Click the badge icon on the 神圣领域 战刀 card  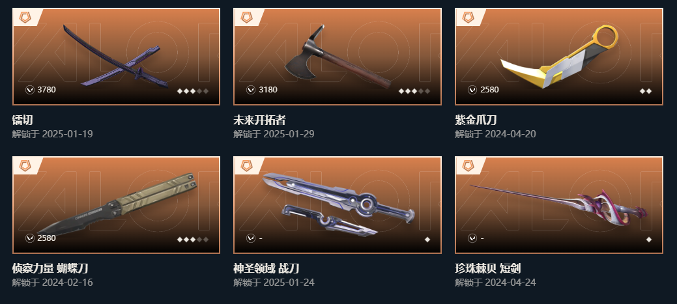(x=246, y=165)
